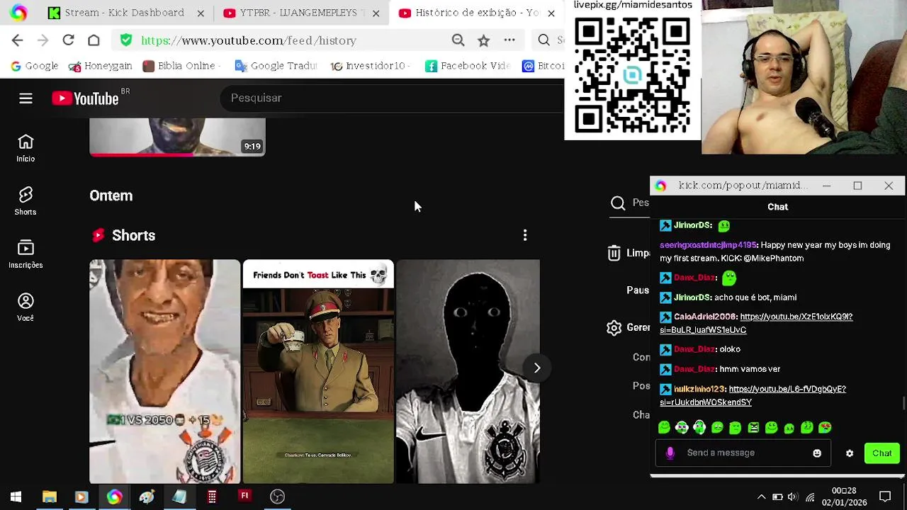Select the angry green emote in quick emotes
The image size is (907, 510).
pos(753,427)
